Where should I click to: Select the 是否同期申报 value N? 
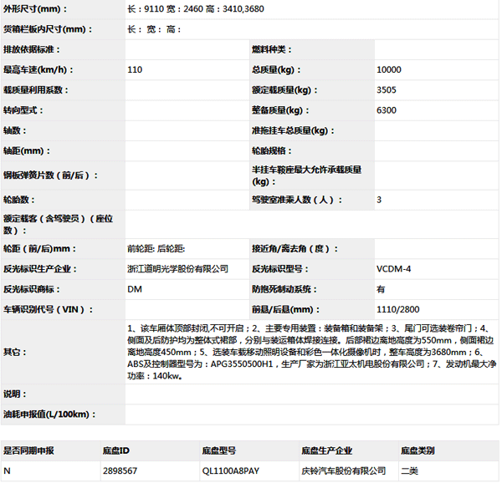point(7,471)
